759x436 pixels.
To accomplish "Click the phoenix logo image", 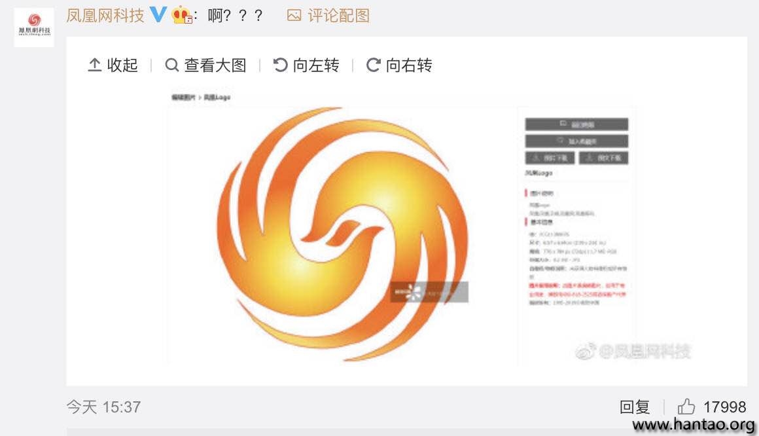I will (x=344, y=234).
